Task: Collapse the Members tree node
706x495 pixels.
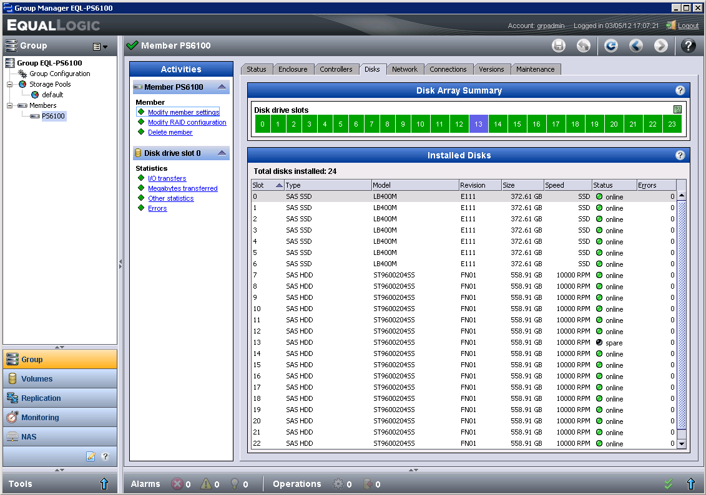Action: pos(9,105)
